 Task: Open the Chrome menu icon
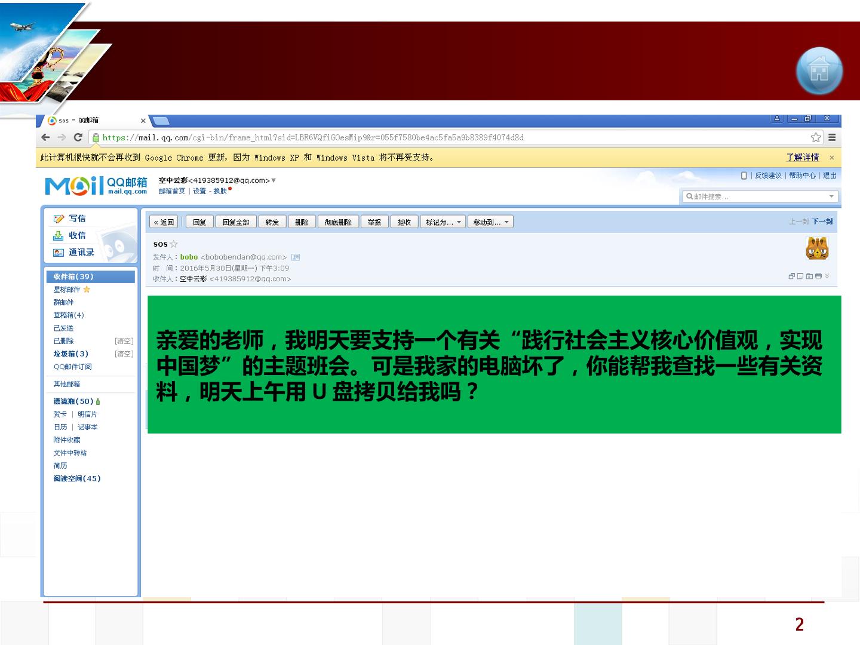[x=832, y=137]
